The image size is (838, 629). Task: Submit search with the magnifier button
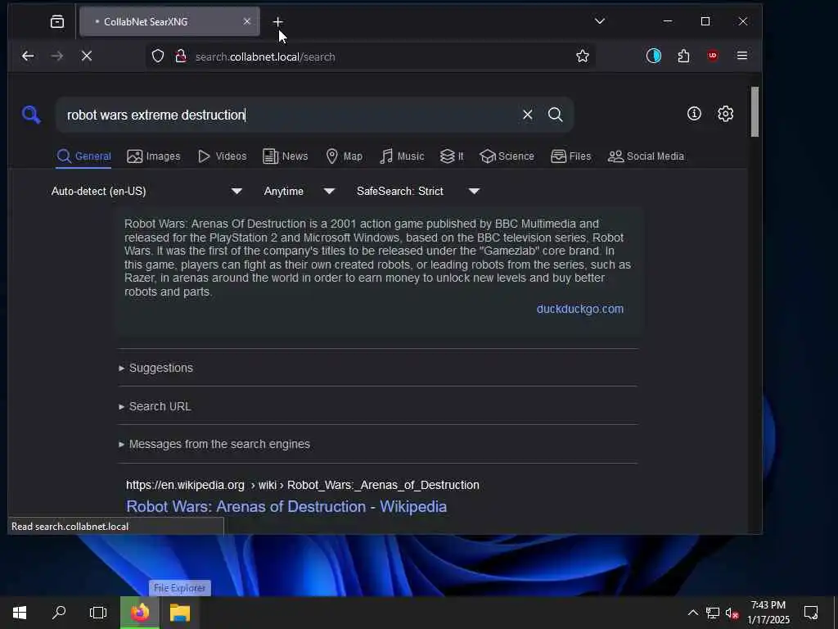pyautogui.click(x=556, y=115)
